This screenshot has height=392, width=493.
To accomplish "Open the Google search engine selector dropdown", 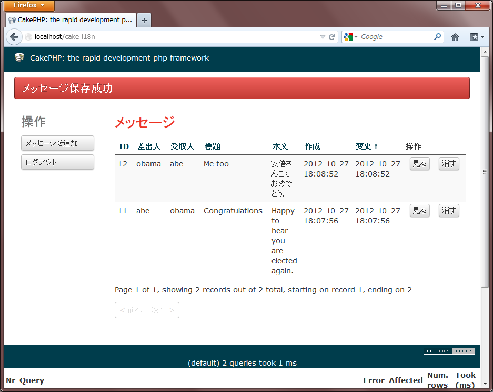I will [x=350, y=37].
